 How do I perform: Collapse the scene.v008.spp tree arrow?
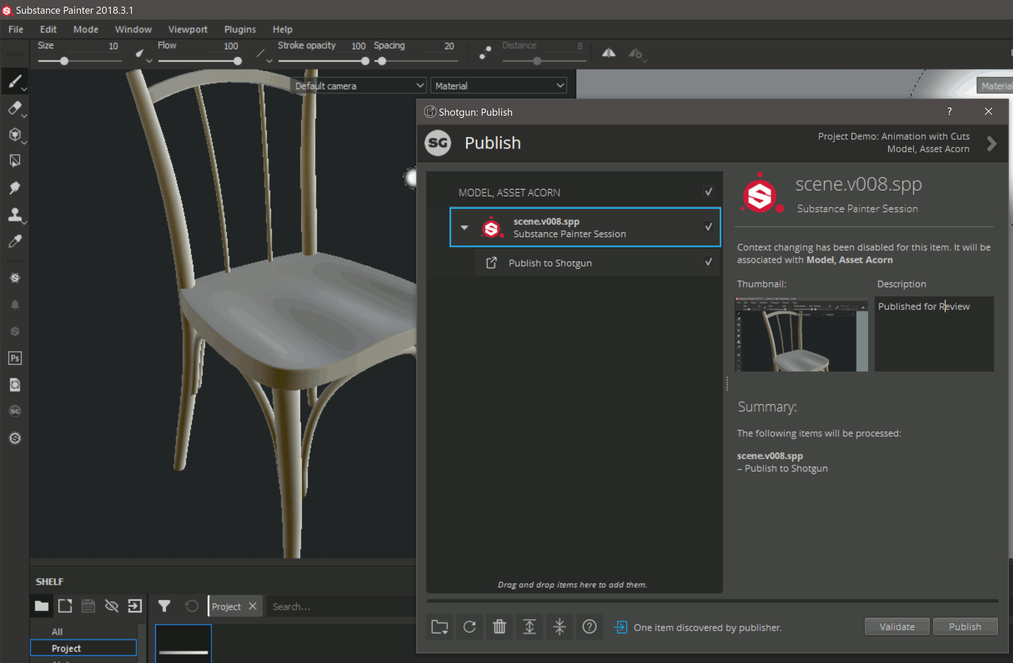click(464, 227)
